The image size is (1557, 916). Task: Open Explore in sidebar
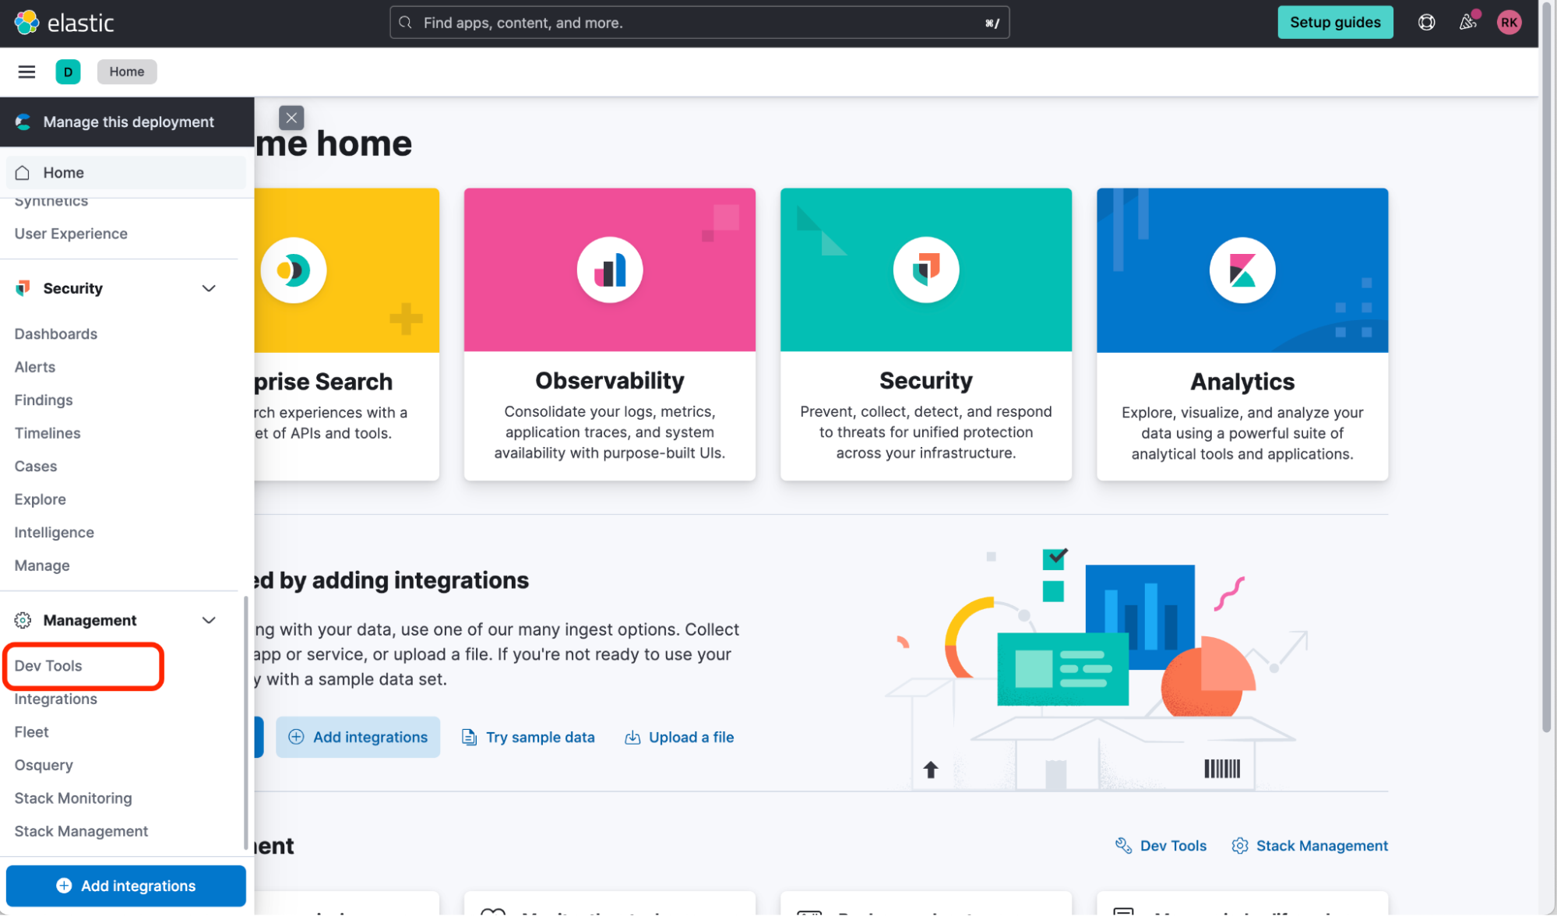tap(40, 499)
